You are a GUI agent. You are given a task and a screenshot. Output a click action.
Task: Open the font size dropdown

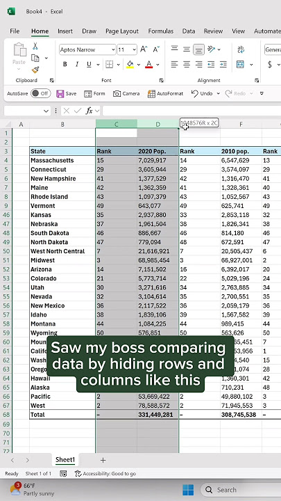(x=134, y=49)
